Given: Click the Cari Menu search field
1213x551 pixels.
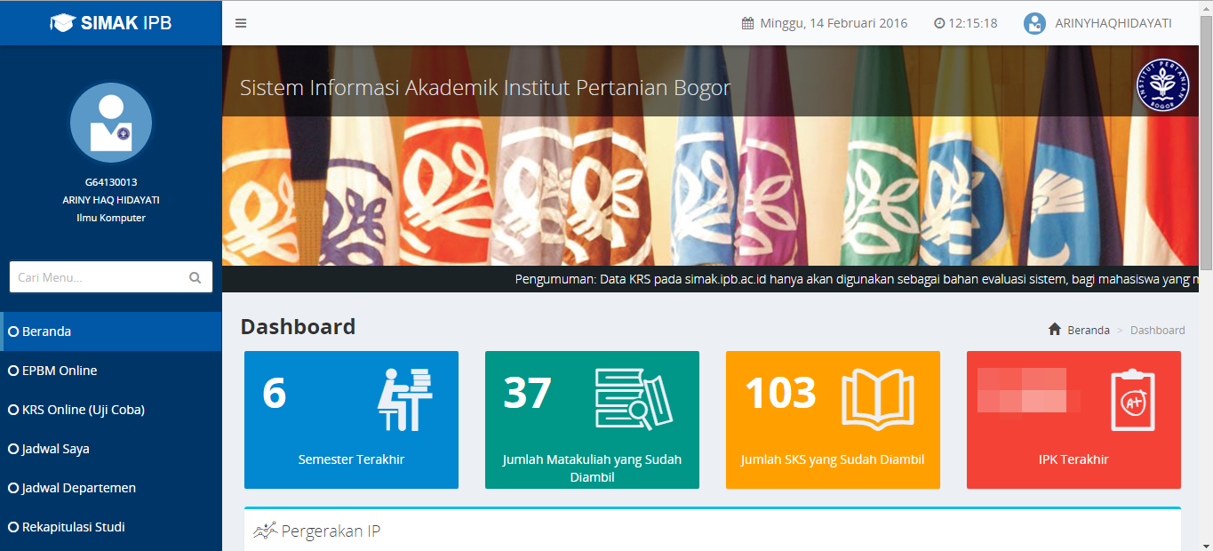Looking at the screenshot, I should pos(98,277).
